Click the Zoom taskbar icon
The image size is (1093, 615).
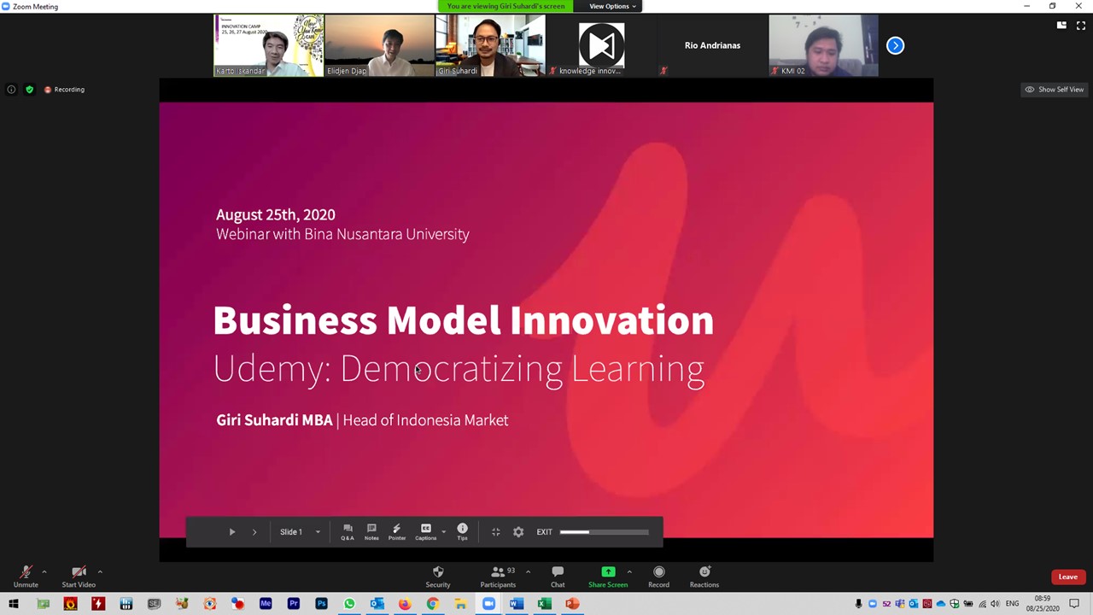pos(488,604)
